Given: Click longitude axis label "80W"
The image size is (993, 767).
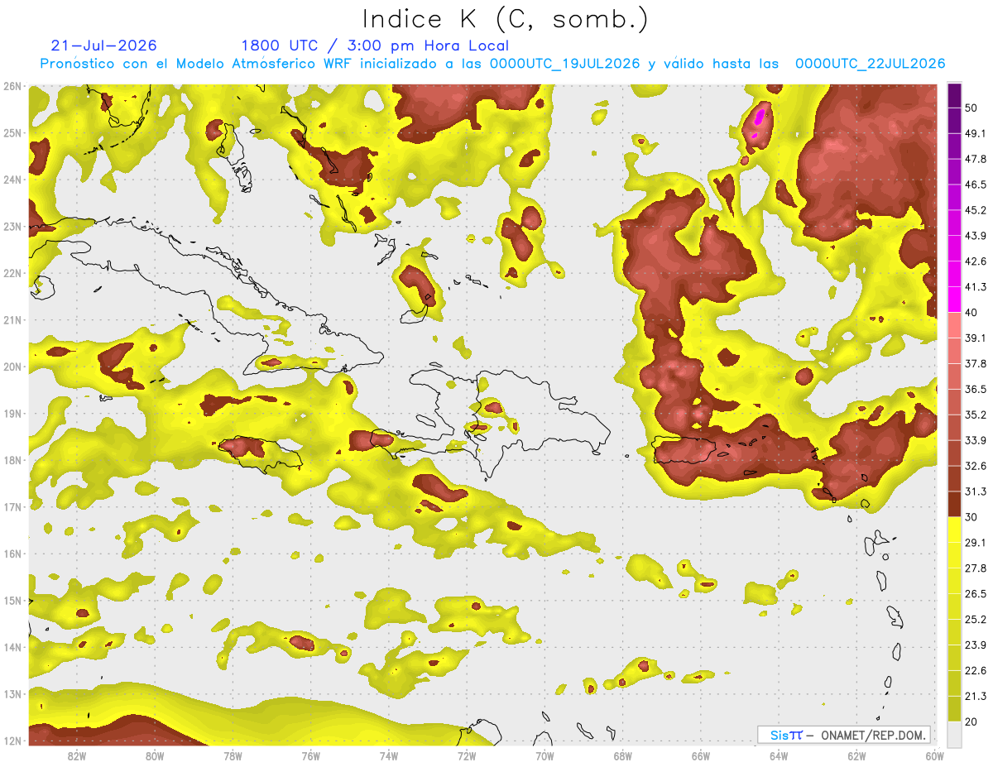Looking at the screenshot, I should [155, 755].
